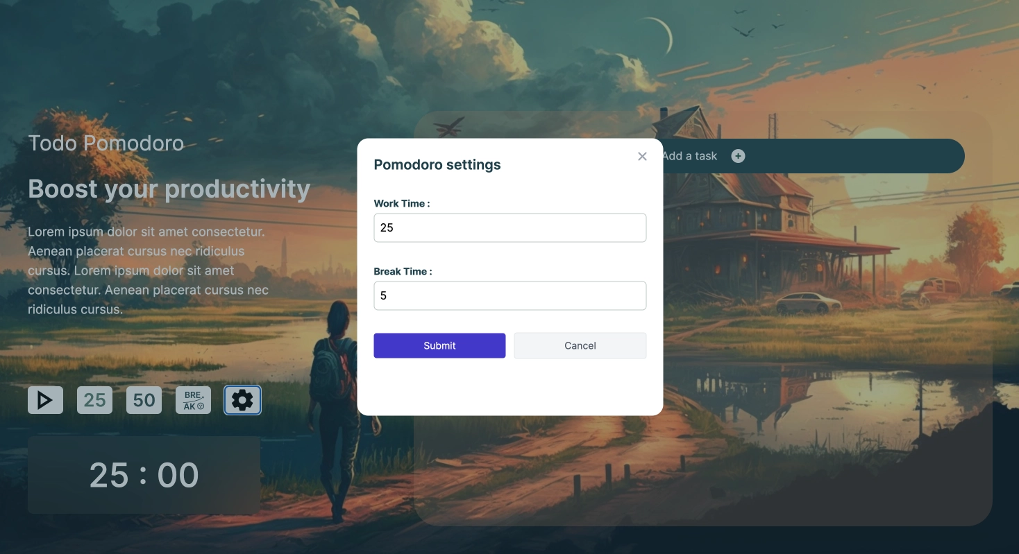Start the timer with the play icon
1019x554 pixels.
click(x=45, y=400)
